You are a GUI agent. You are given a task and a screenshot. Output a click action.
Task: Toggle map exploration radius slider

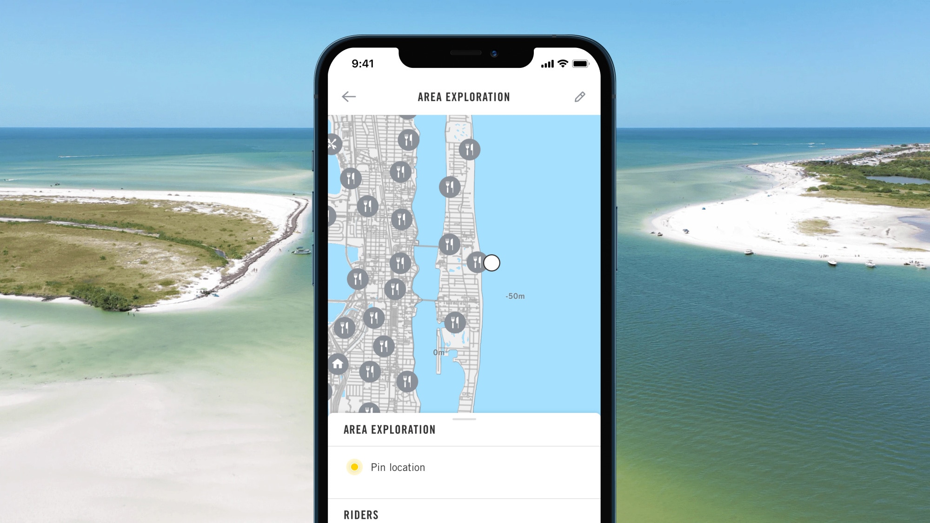491,263
